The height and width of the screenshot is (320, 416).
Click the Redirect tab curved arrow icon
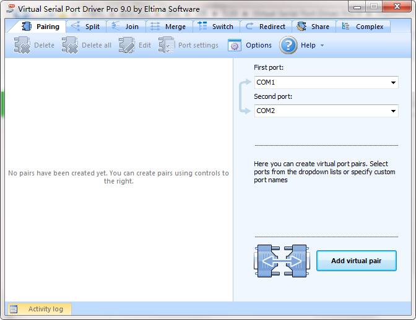click(x=249, y=26)
